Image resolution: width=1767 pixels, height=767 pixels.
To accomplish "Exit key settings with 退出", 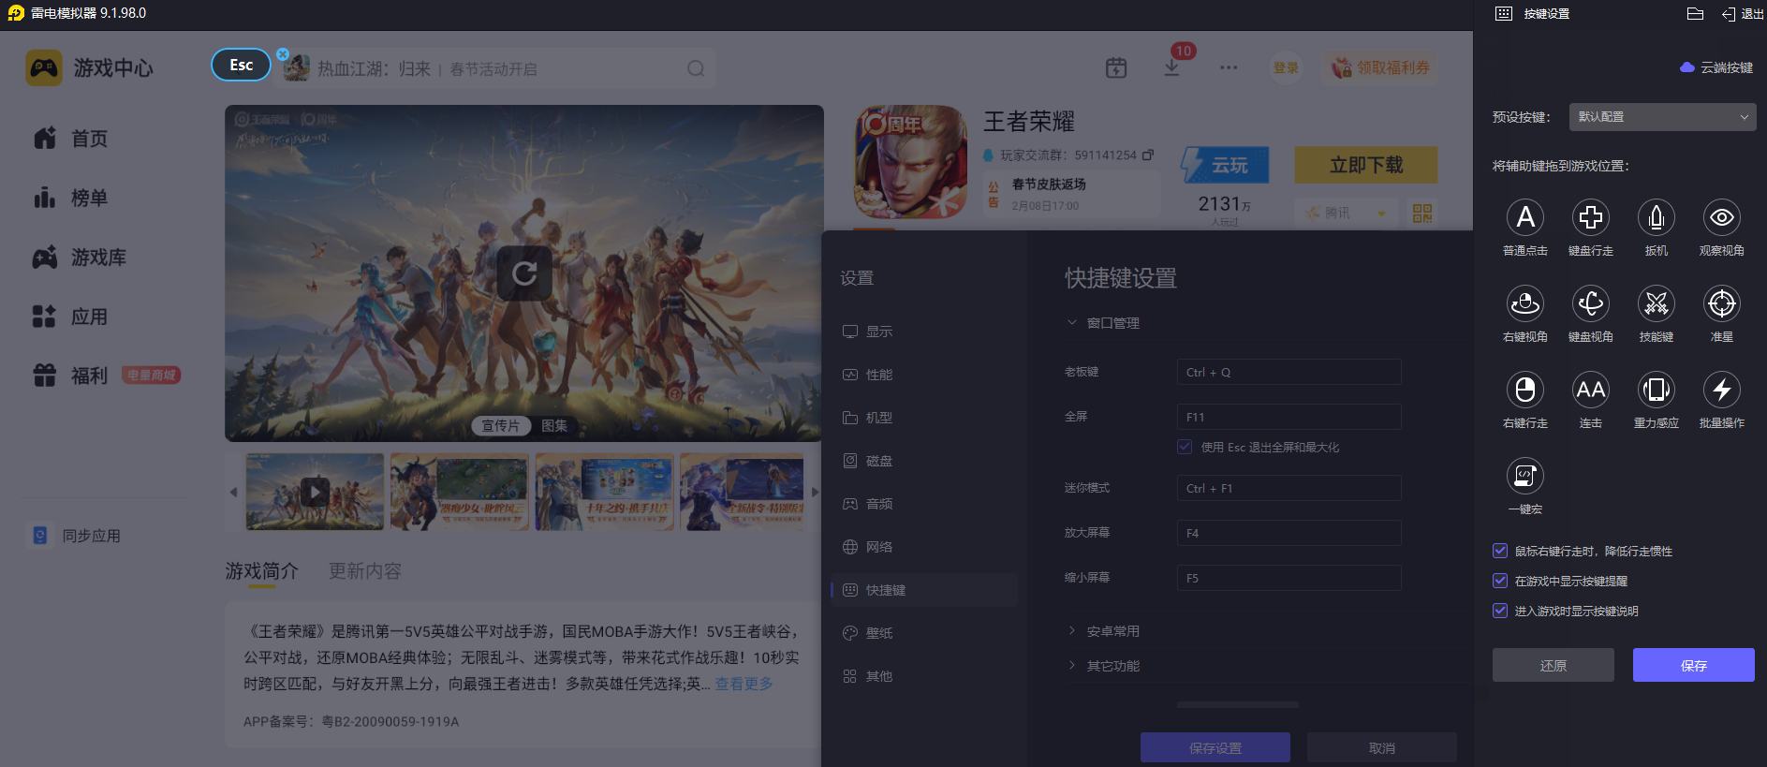I will click(x=1743, y=14).
